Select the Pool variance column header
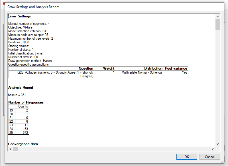 point(176,68)
